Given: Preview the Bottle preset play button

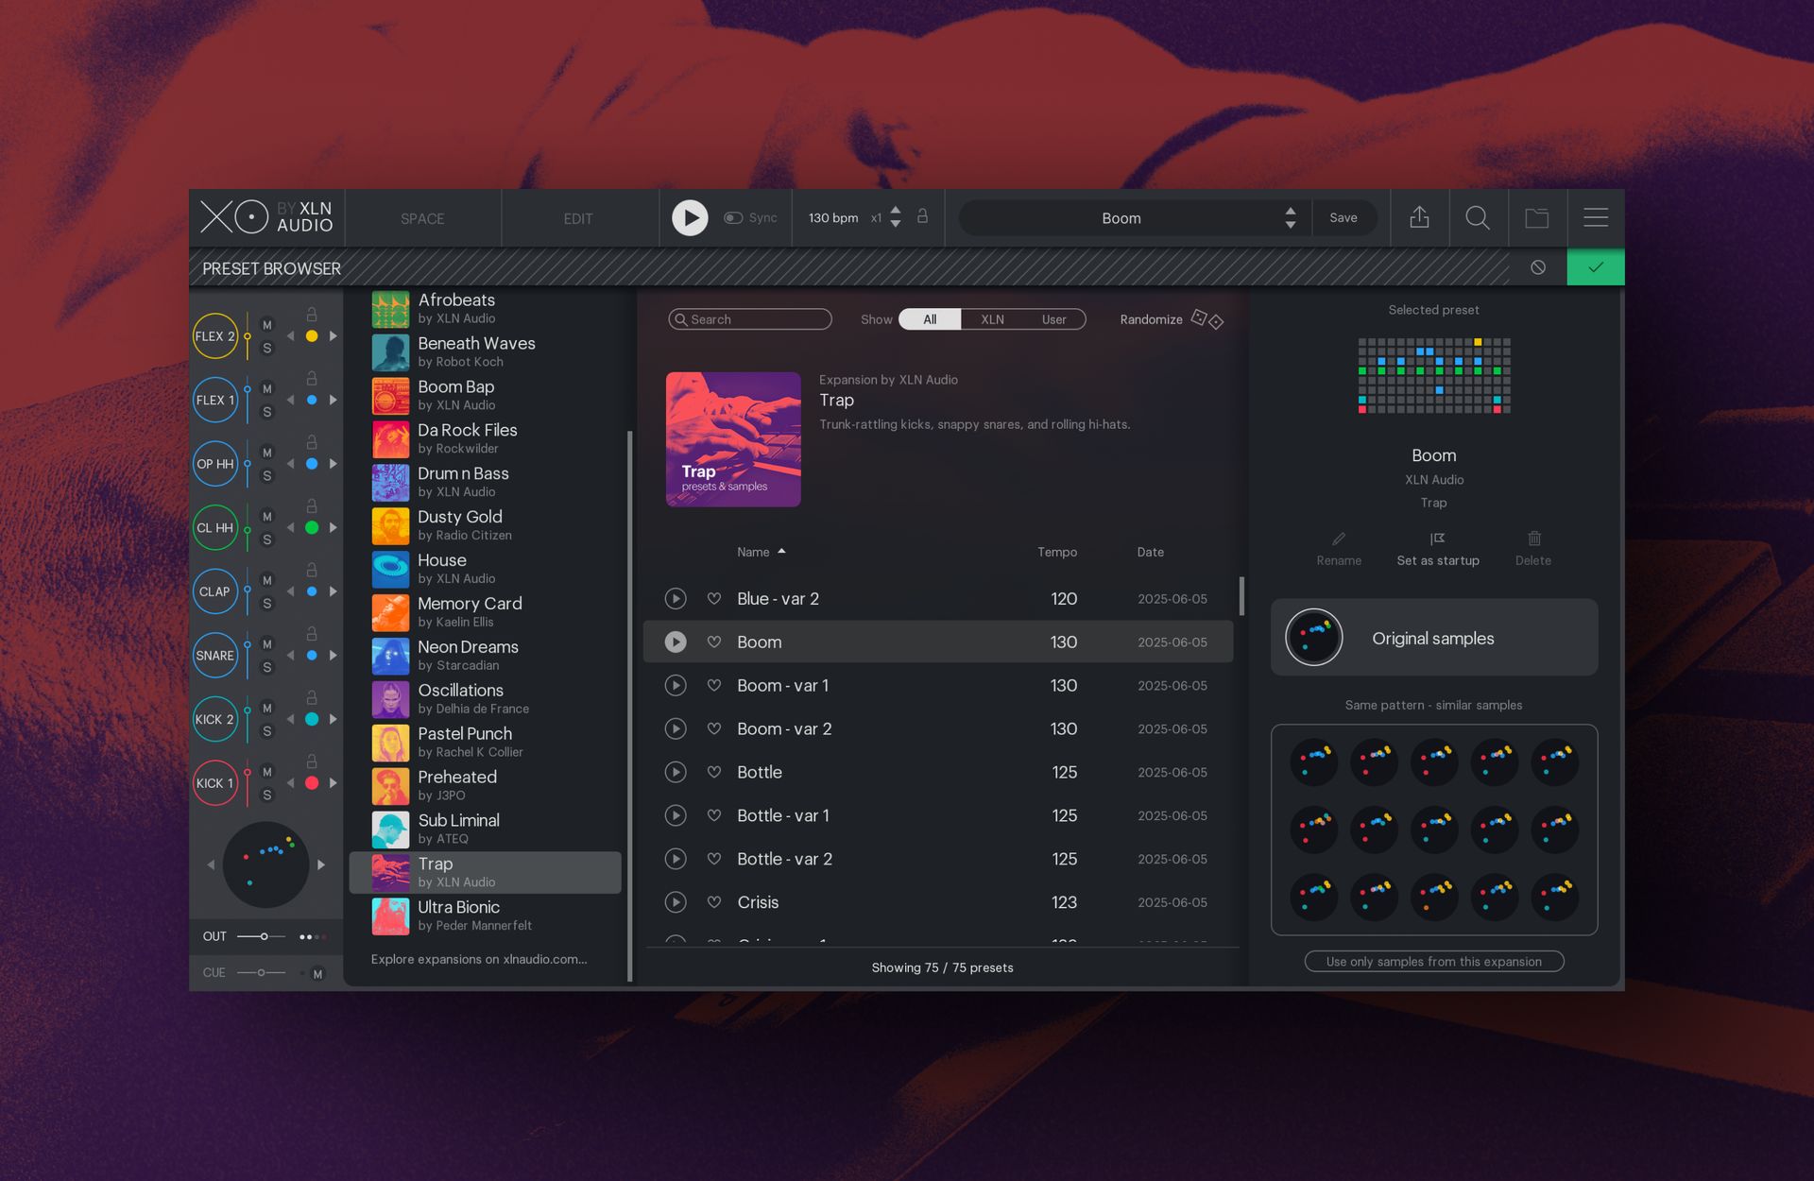Looking at the screenshot, I should 675,772.
